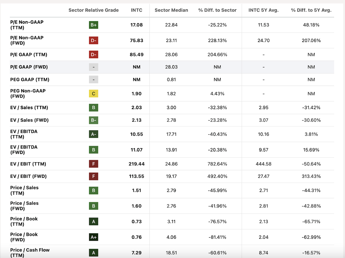The width and height of the screenshot is (345, 258).
Task: Click the sector difference value -81.41%
Action: pos(217,237)
